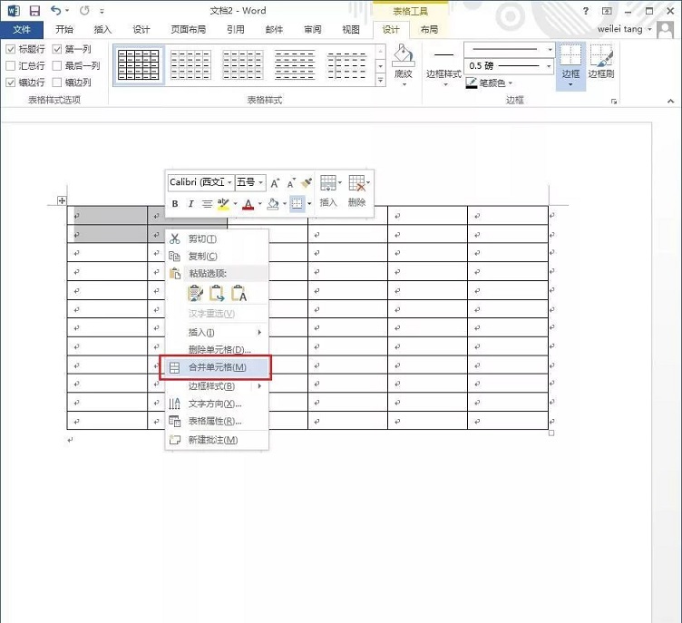Click the 删除 table delete icon

356,190
